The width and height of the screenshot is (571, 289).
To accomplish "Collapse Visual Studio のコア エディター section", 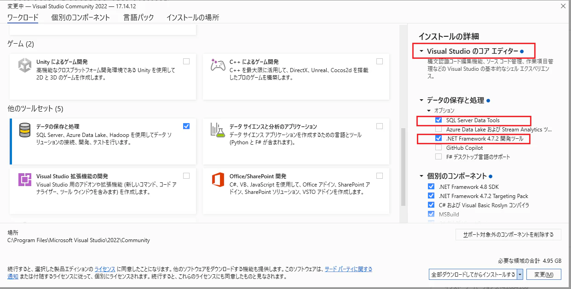I will (421, 51).
